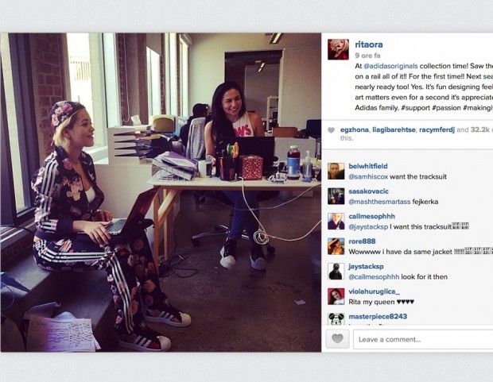Open rore888's avatar thumbnail
The width and height of the screenshot is (493, 382).
[x=336, y=246]
